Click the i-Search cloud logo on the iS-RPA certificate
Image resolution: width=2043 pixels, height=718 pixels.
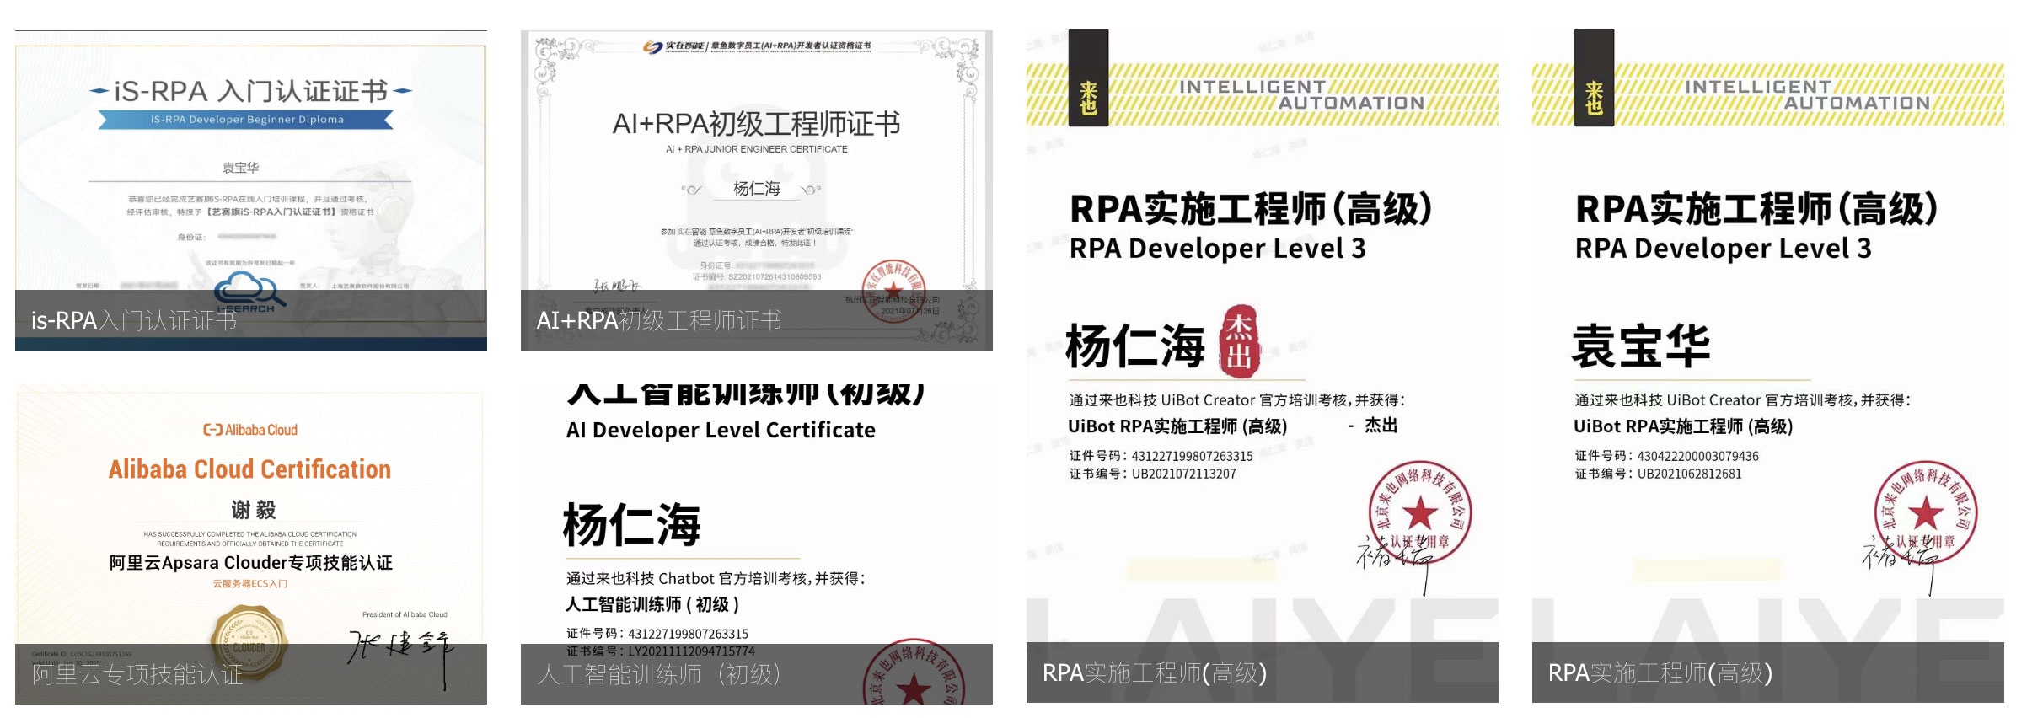(249, 292)
